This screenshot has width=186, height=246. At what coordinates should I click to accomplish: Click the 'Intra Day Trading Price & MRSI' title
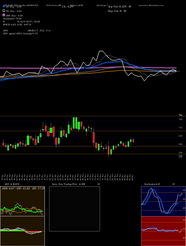(x=76, y=184)
